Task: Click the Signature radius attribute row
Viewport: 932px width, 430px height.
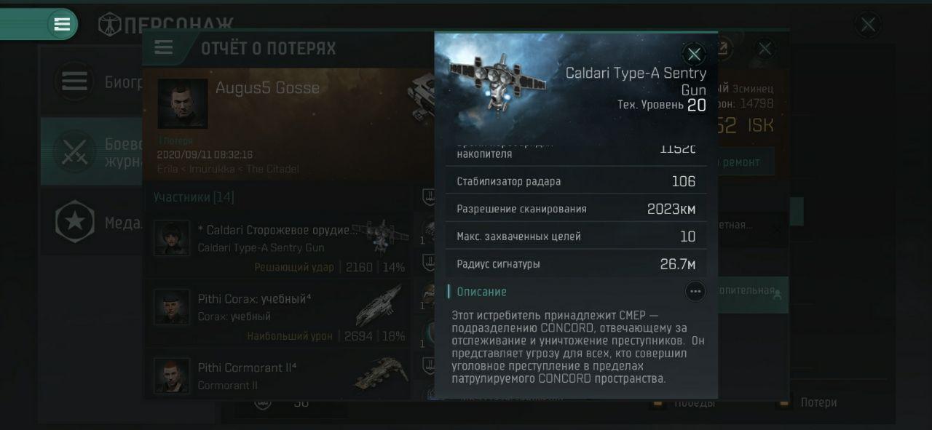Action: [576, 264]
